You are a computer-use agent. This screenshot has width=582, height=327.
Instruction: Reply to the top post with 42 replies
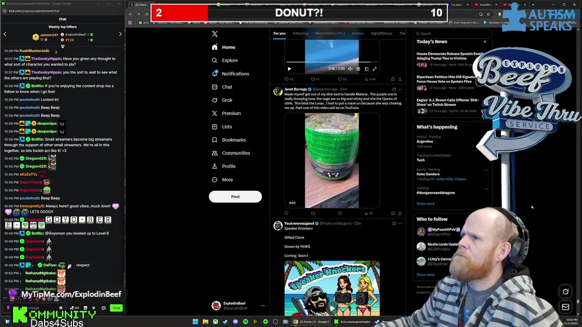click(289, 79)
